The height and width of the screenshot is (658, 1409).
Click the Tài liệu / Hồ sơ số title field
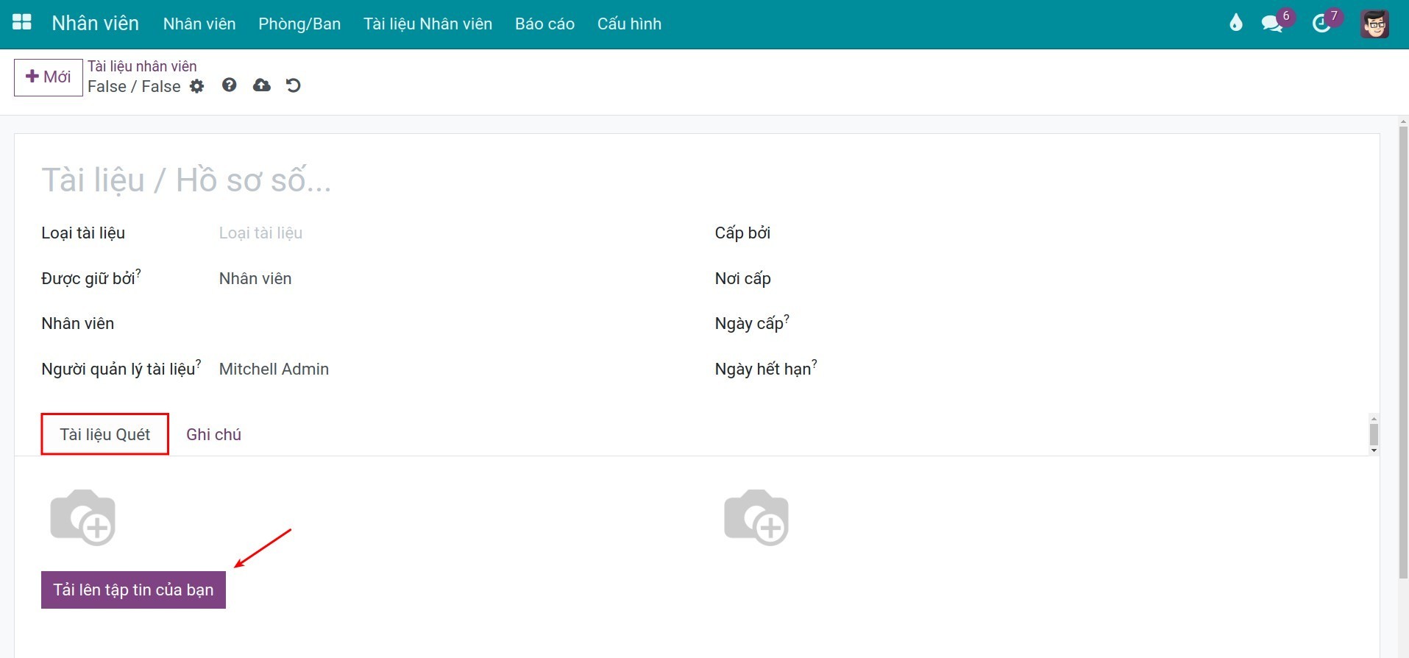(x=696, y=180)
